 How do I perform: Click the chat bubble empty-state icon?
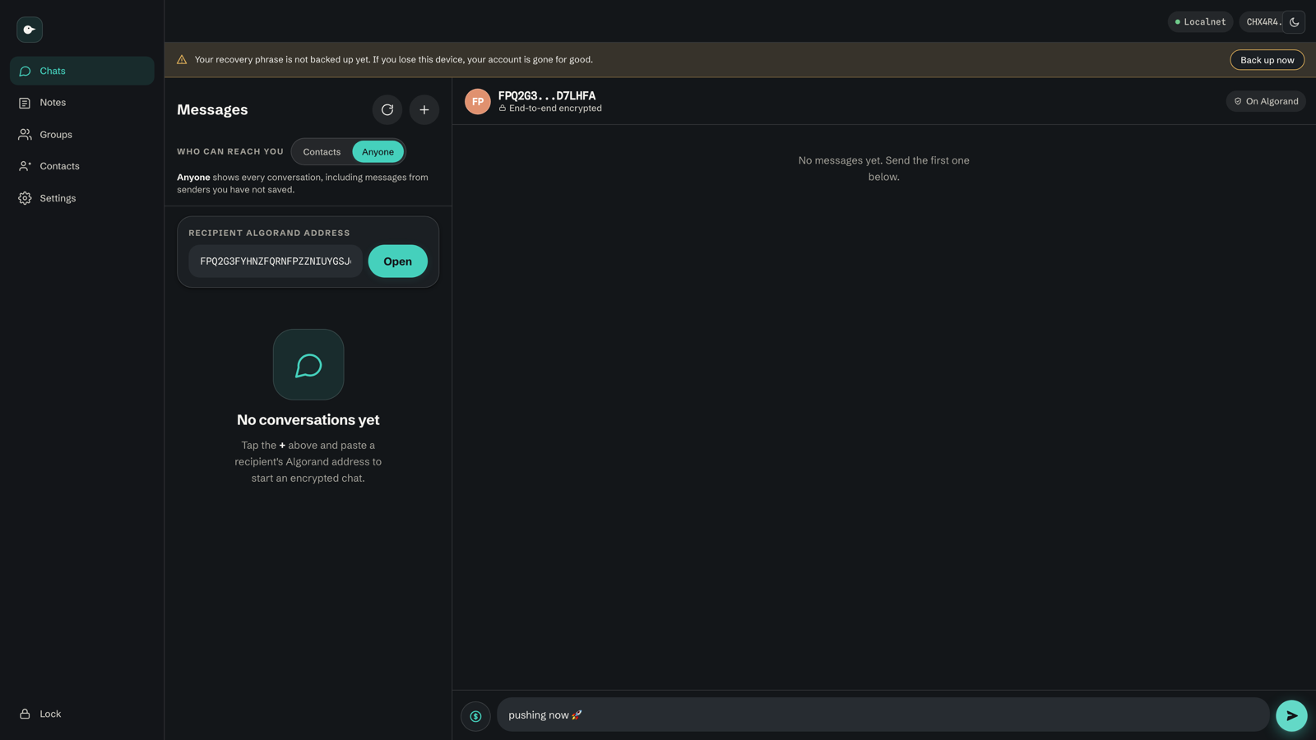click(308, 365)
